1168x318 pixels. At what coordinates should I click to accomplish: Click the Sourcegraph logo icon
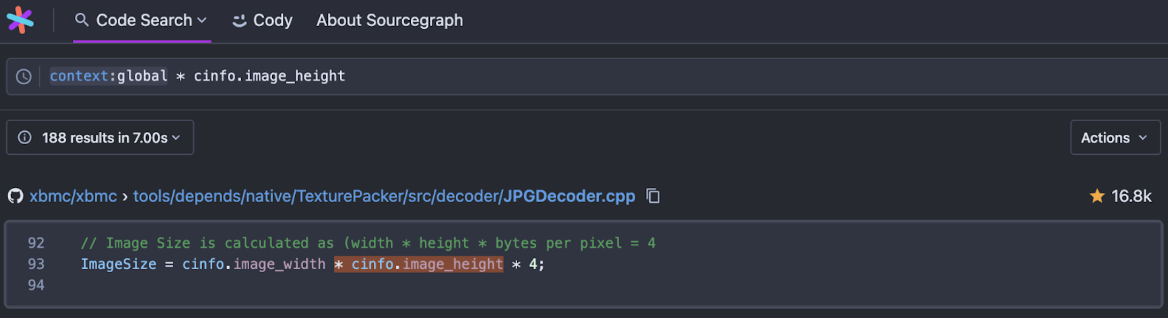coord(20,20)
